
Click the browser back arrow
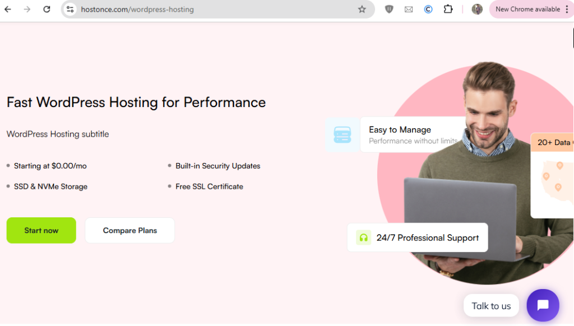tap(8, 10)
